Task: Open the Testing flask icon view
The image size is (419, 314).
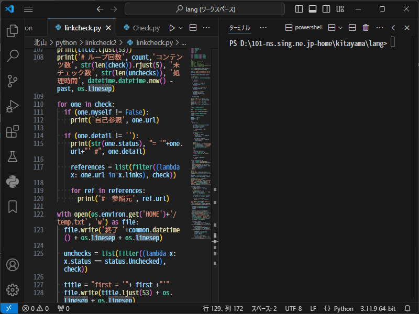Action: (12, 156)
